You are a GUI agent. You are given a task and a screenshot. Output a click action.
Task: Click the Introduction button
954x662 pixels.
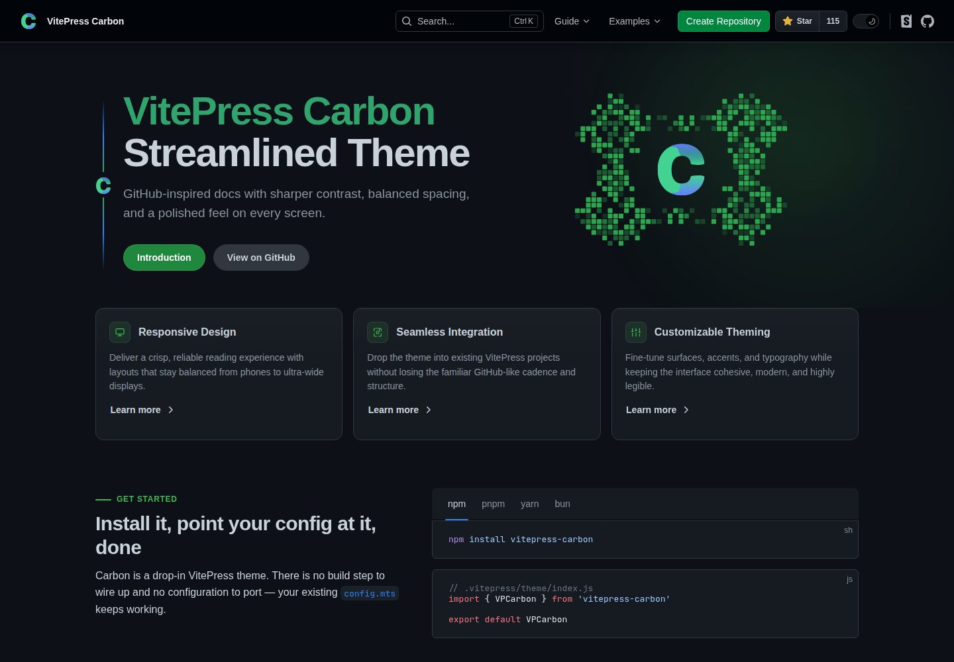pos(164,258)
